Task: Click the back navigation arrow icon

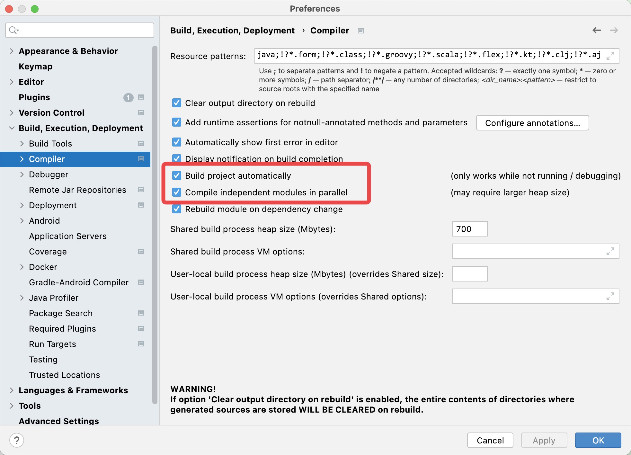Action: click(x=596, y=30)
